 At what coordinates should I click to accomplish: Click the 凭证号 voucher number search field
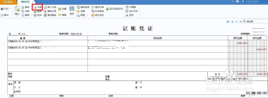[x=255, y=22]
